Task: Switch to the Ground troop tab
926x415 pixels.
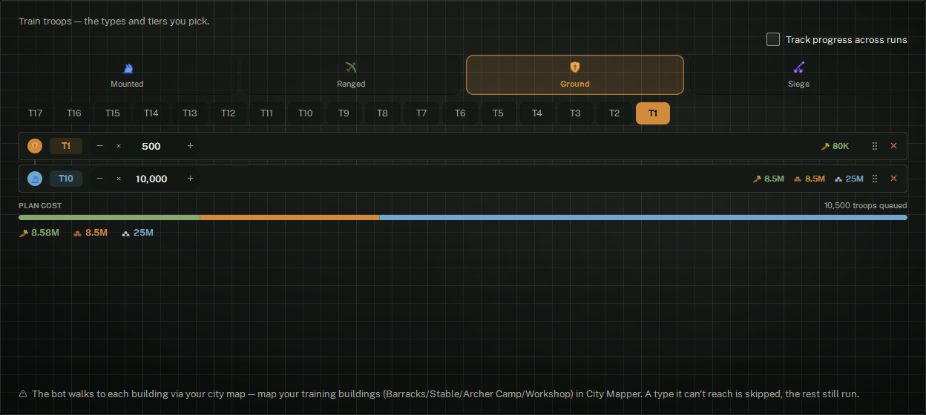Action: [x=575, y=75]
